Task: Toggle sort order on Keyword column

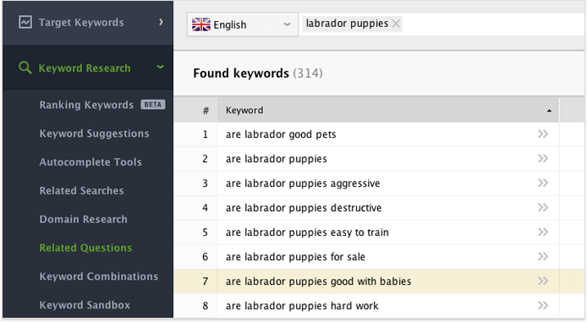Action: pyautogui.click(x=388, y=111)
